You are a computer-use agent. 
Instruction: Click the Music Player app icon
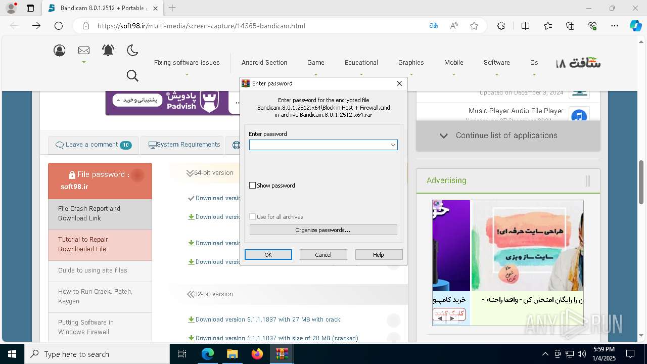(x=579, y=115)
